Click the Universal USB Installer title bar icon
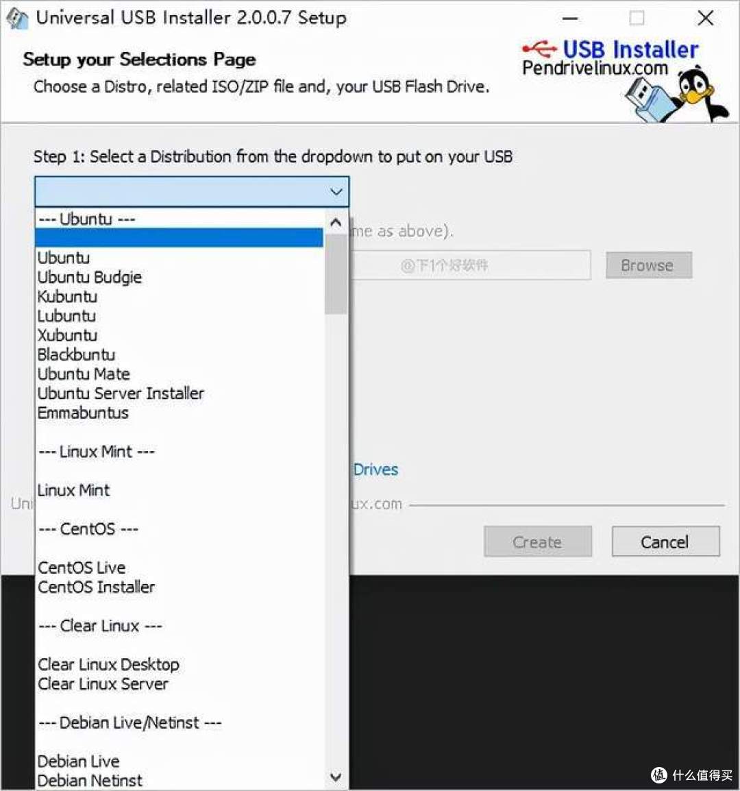 click(17, 18)
